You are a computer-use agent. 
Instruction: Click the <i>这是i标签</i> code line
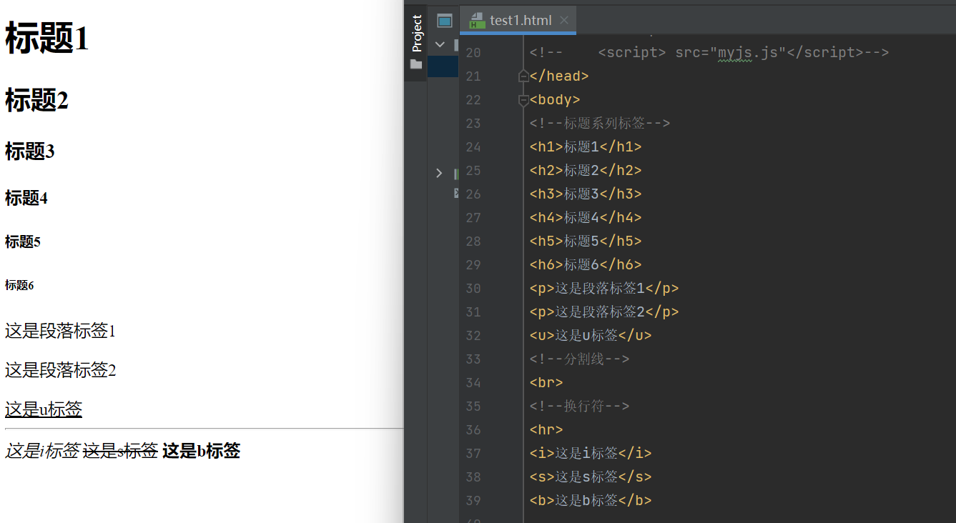(591, 454)
